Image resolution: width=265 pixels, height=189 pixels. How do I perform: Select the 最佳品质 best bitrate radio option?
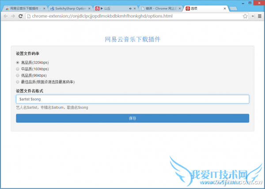point(18,82)
